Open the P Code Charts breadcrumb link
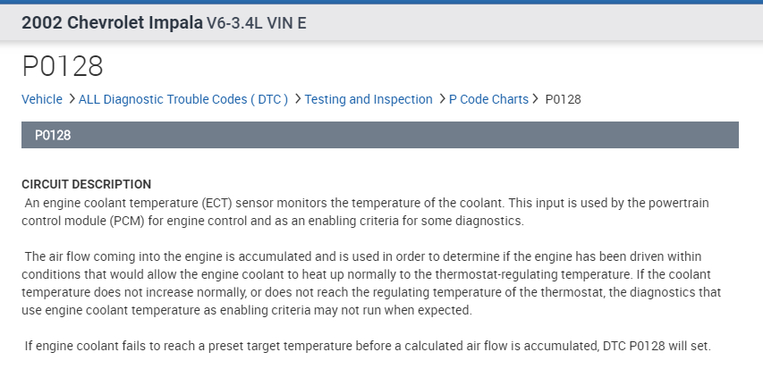This screenshot has height=369, width=763. click(488, 99)
